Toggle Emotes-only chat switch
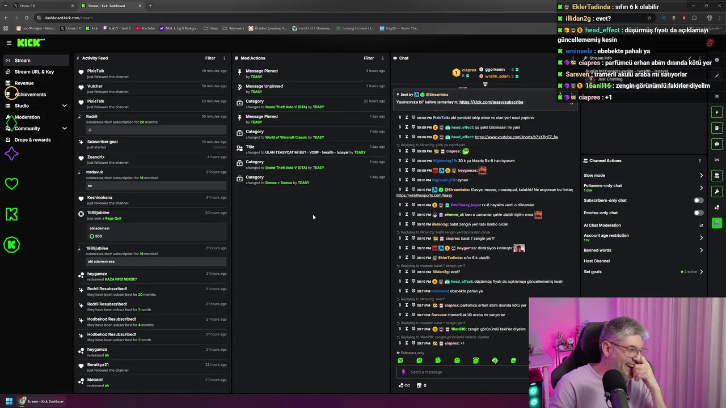This screenshot has width=726, height=408. click(699, 212)
